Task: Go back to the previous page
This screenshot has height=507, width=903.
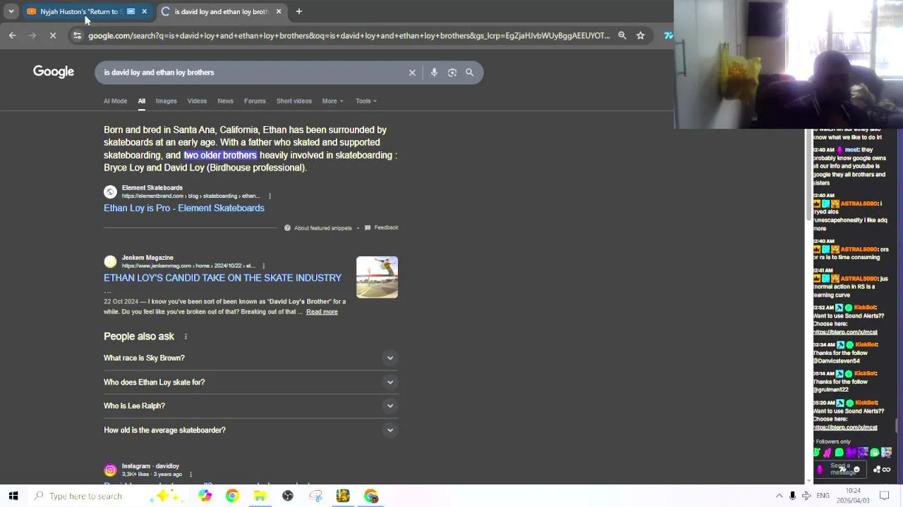Action: coord(12,35)
